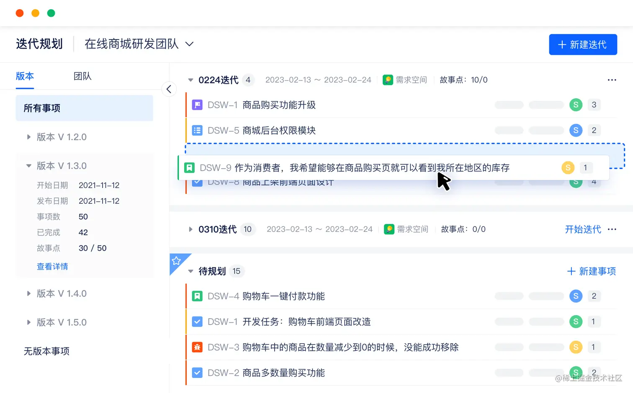Click the blue assignee avatar on DSW-4 row

pos(576,296)
